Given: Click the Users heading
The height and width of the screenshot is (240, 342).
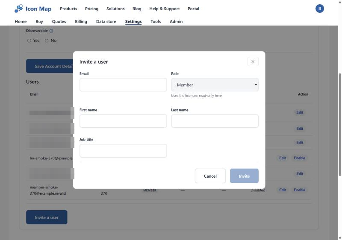Looking at the screenshot, I should (32, 82).
